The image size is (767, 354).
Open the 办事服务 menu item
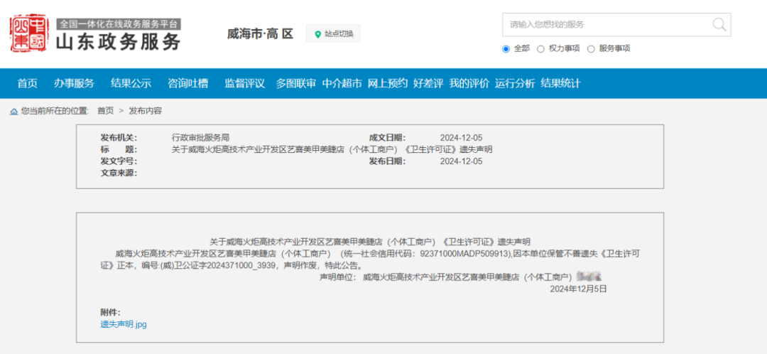(x=74, y=83)
